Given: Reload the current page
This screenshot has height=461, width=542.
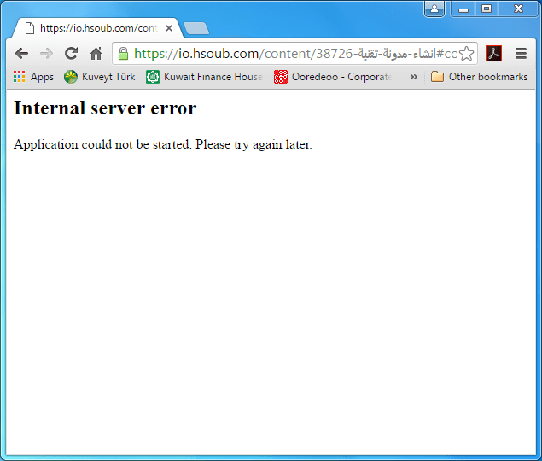Looking at the screenshot, I should point(71,54).
